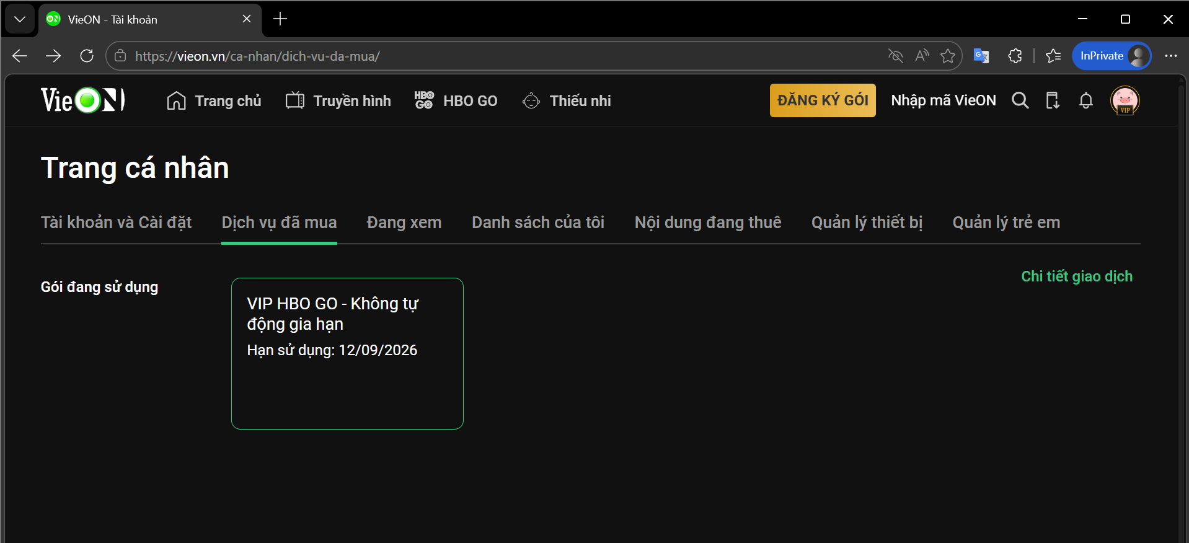
Task: Open the notifications bell
Action: tap(1085, 100)
